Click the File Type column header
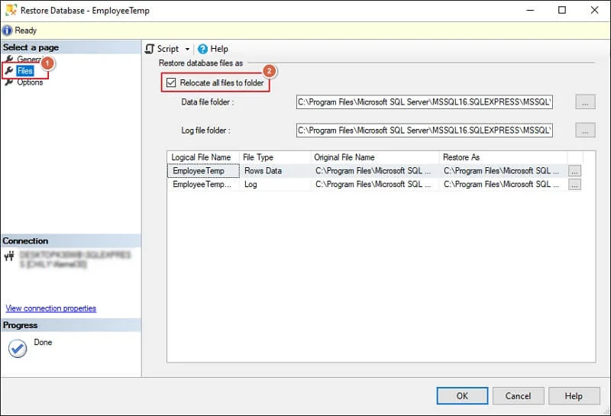This screenshot has height=416, width=611. tap(275, 157)
